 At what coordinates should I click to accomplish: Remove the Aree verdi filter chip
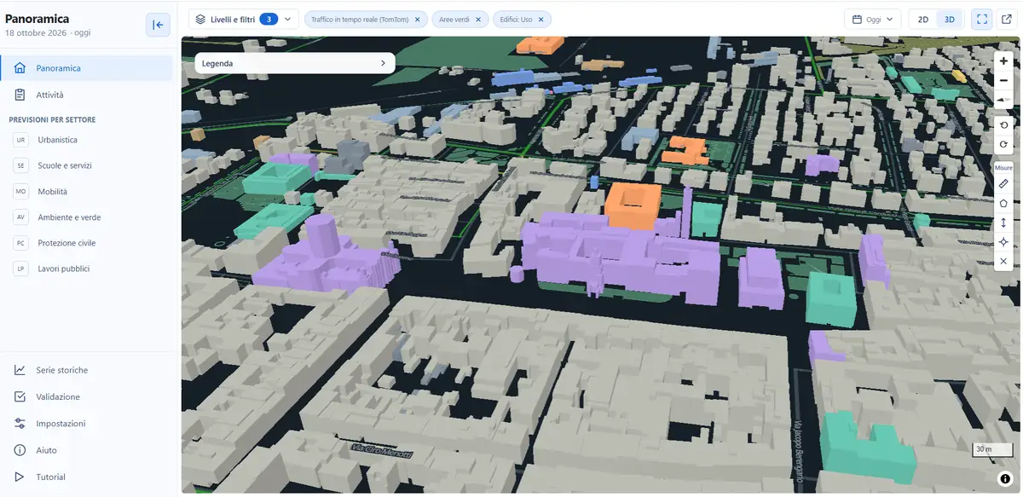pyautogui.click(x=478, y=20)
